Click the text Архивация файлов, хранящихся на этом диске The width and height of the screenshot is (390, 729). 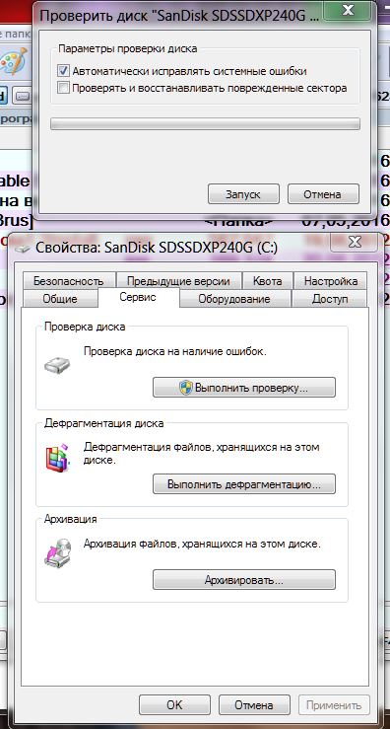(x=202, y=543)
